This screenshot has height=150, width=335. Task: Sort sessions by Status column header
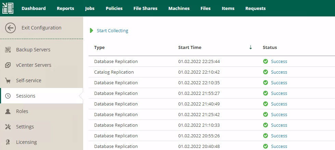click(x=270, y=48)
